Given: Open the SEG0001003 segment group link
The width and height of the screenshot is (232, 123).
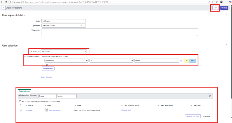Looking at the screenshot, I should [x=126, y=110].
